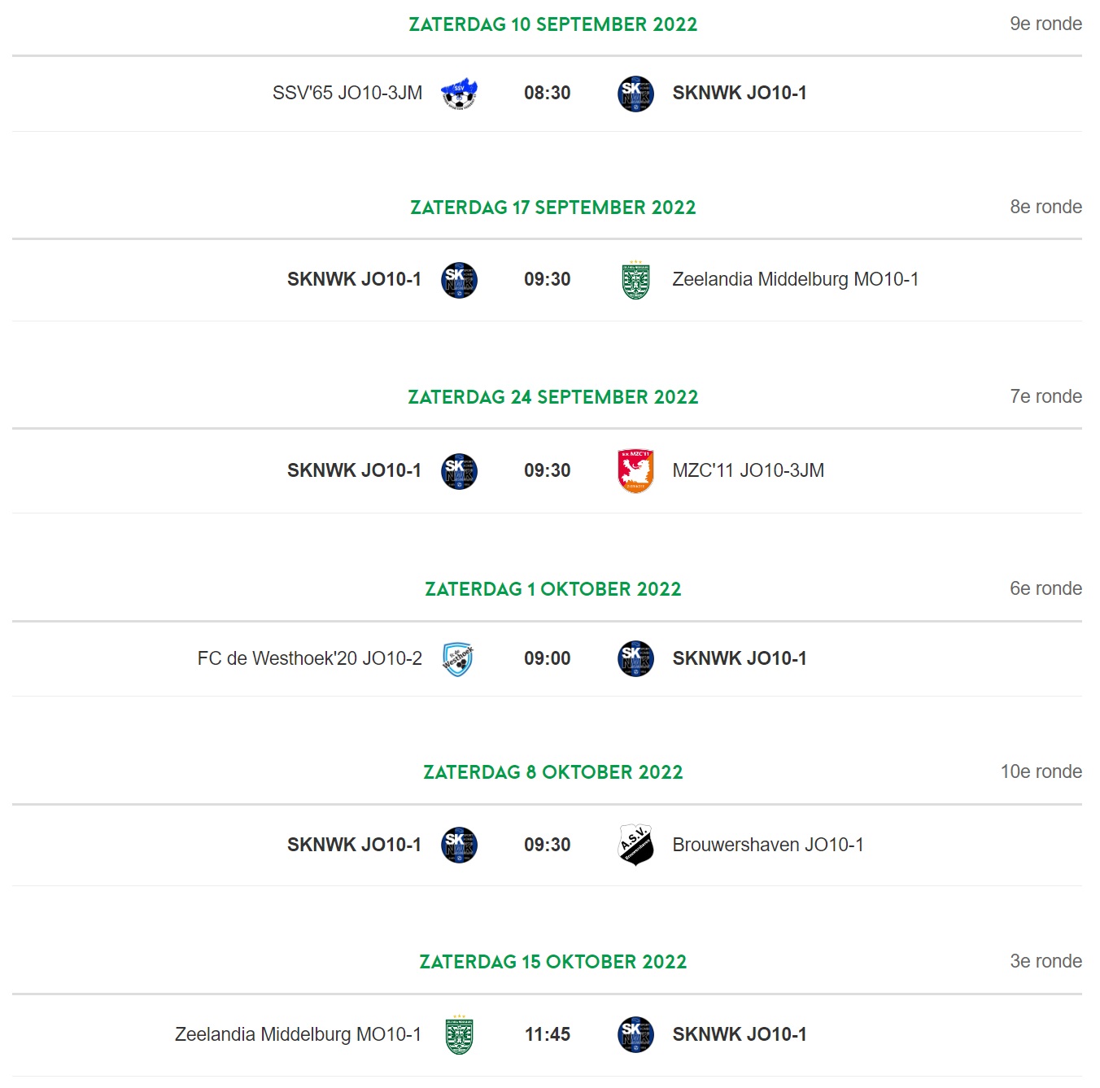Click the A.S.V. Brouwershaven club logo
Image resolution: width=1100 pixels, height=1088 pixels.
[635, 845]
